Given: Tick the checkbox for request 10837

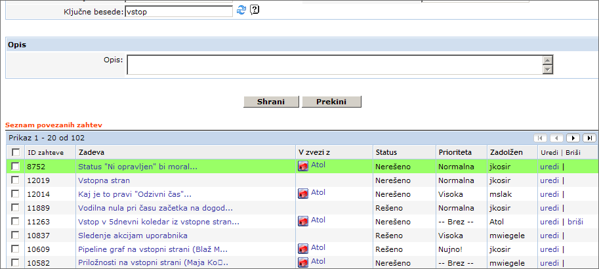Looking at the screenshot, I should tap(16, 236).
